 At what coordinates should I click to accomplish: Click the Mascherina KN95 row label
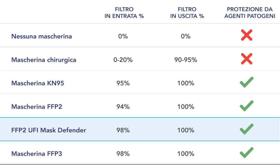[38, 83]
